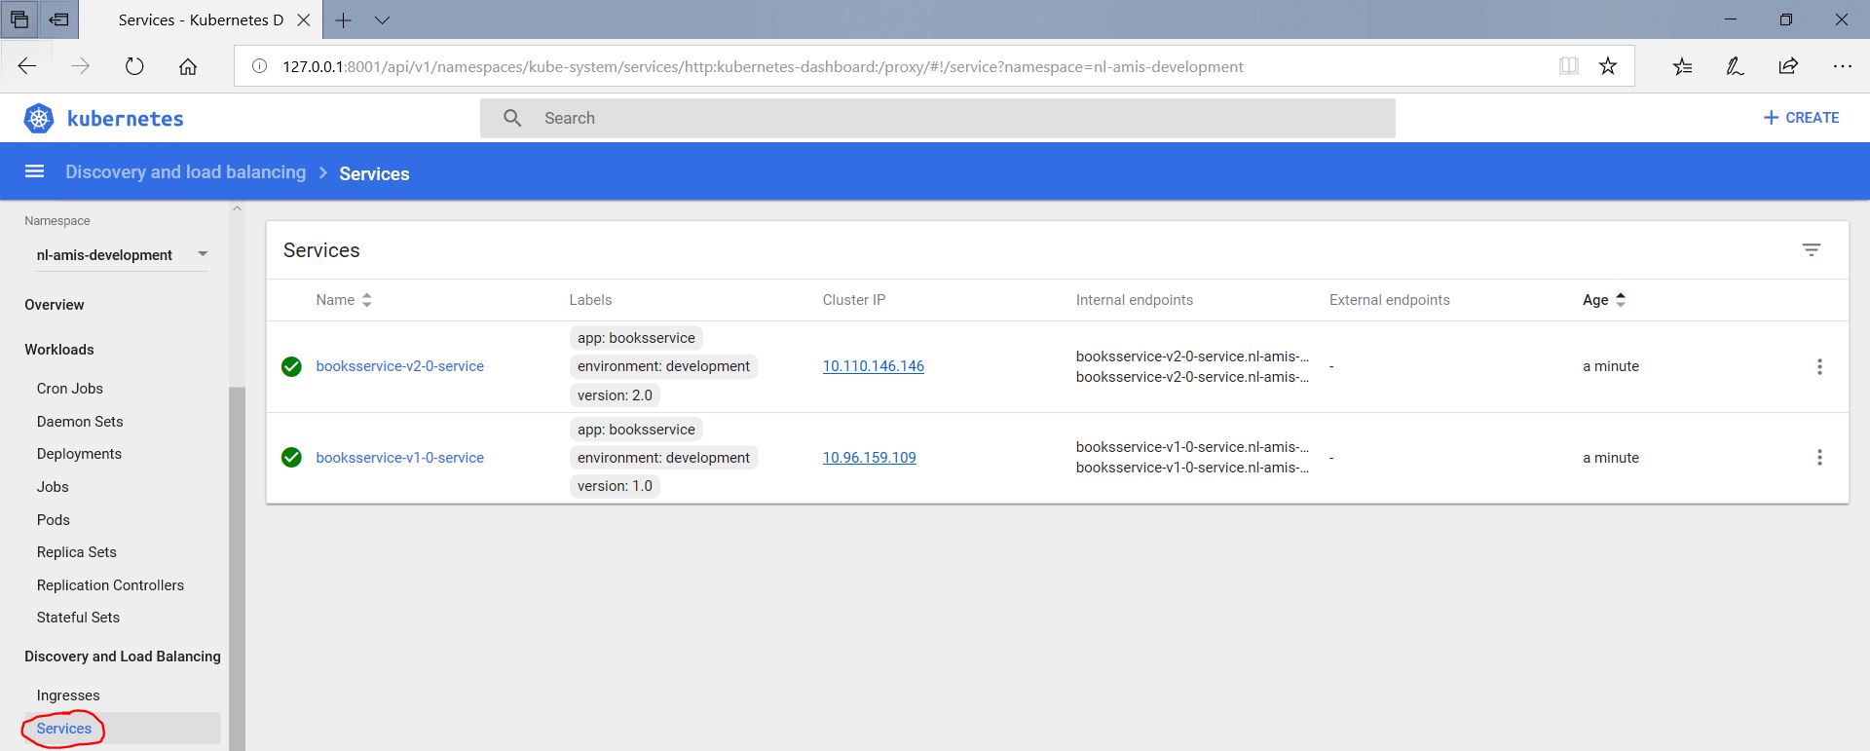1870x751 pixels.
Task: Click Cluster IP 10.96.159.109 link
Action: (x=869, y=458)
